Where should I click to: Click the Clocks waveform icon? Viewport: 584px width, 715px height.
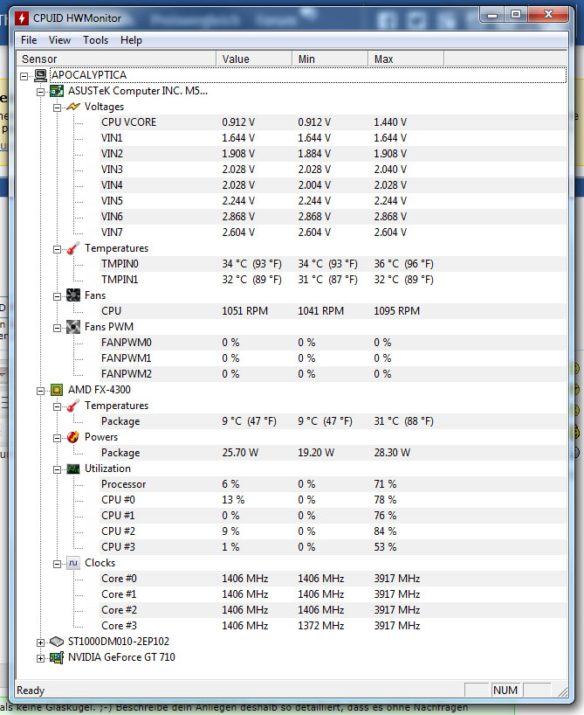pyautogui.click(x=73, y=563)
